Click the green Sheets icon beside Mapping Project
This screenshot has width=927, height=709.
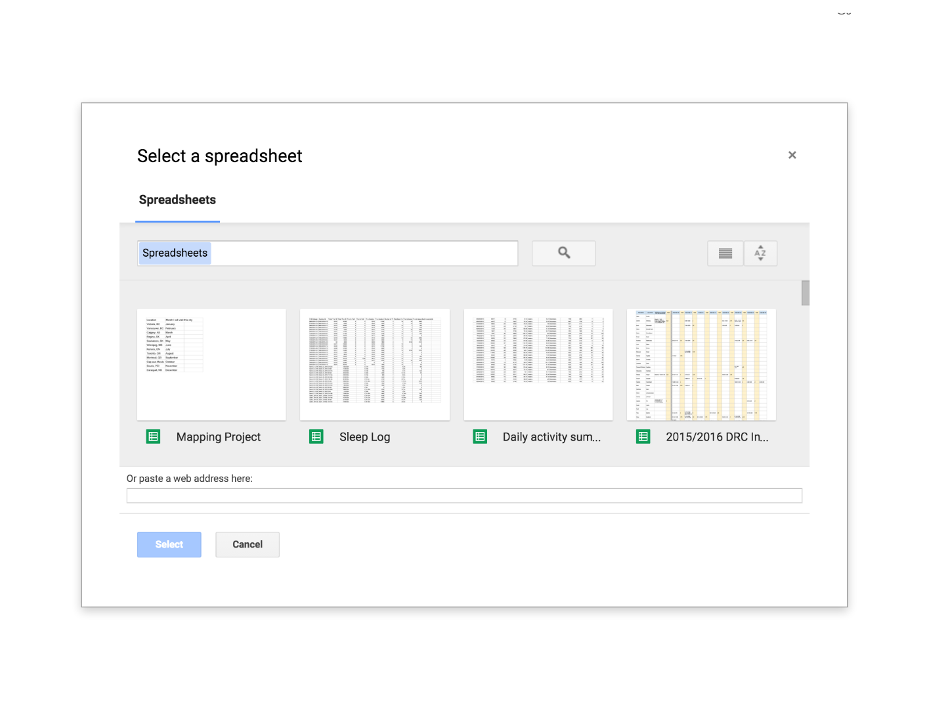click(x=153, y=436)
